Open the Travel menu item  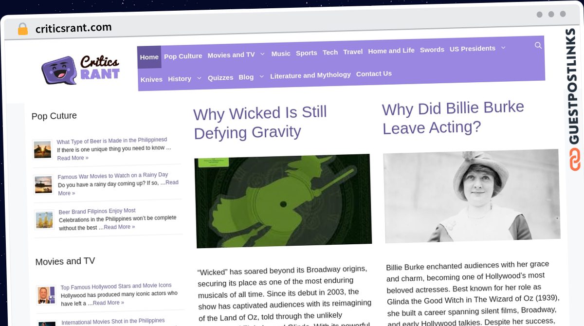tap(353, 52)
